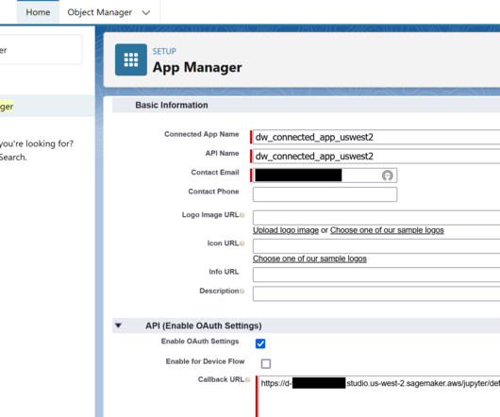Click the App Manager page title
The width and height of the screenshot is (500, 417).
(197, 68)
